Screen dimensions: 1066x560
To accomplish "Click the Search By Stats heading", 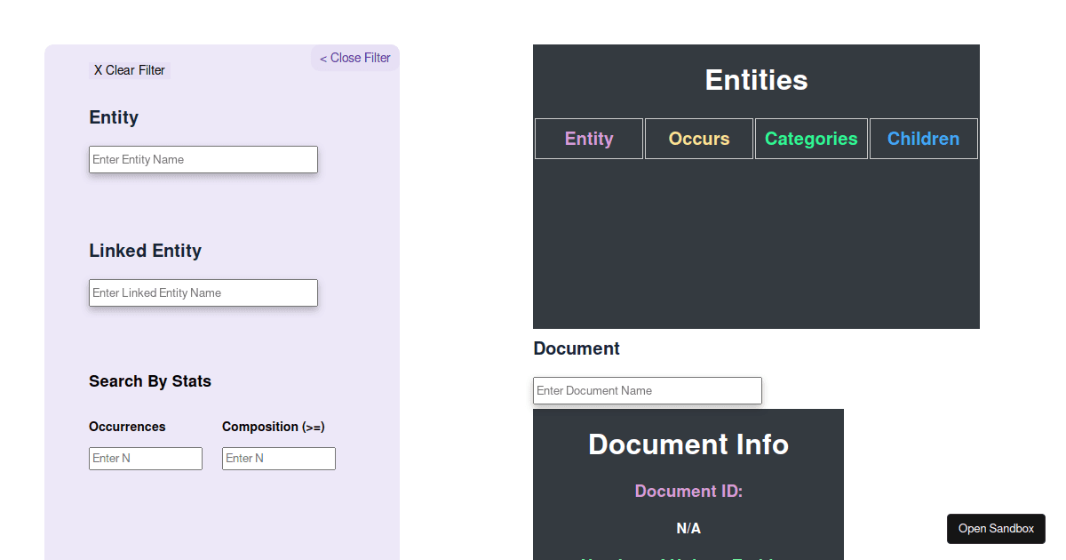I will [x=150, y=380].
